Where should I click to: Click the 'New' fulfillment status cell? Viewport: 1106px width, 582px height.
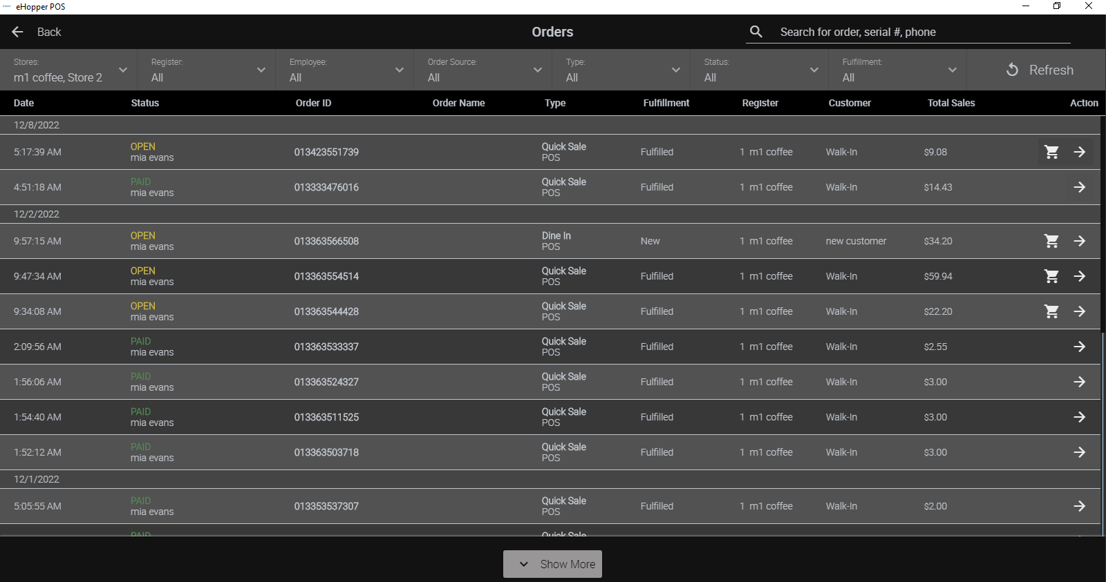pos(650,241)
